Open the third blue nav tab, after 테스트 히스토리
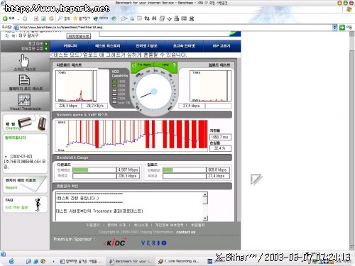Screen dimensions: 355x266 tap(146, 46)
